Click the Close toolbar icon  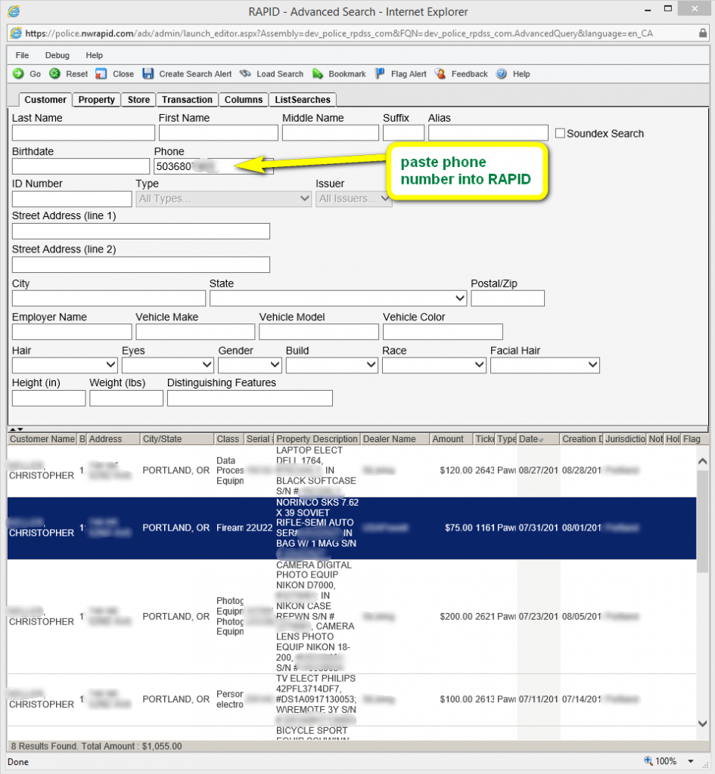(101, 74)
